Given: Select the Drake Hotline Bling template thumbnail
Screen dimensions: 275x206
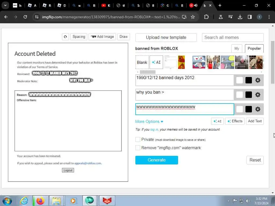Looking at the screenshot, I should click(x=181, y=62).
